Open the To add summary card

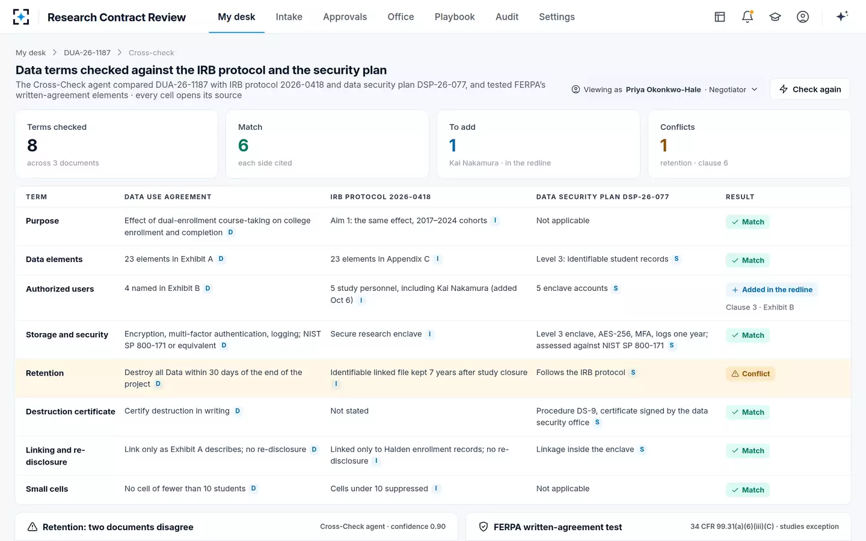pos(538,144)
